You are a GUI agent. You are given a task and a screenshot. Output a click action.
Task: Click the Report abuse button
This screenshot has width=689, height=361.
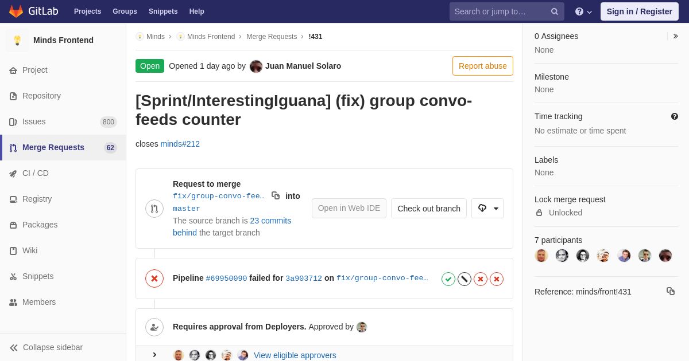tap(482, 66)
